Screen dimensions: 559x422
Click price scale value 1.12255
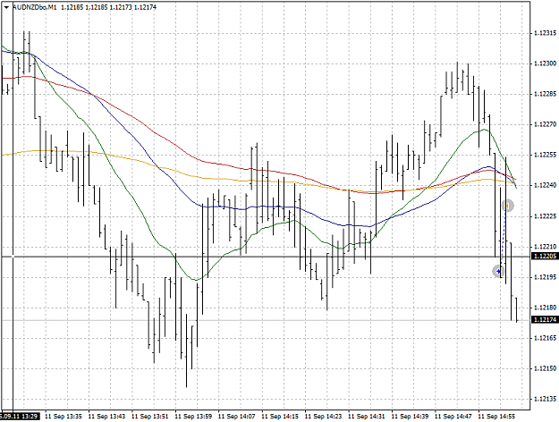coord(545,155)
